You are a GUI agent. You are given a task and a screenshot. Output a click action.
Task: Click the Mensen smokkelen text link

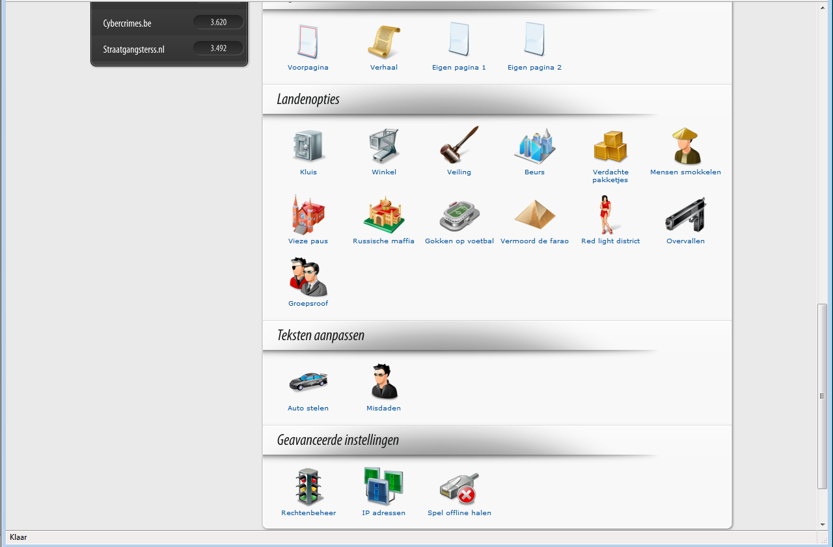point(685,172)
